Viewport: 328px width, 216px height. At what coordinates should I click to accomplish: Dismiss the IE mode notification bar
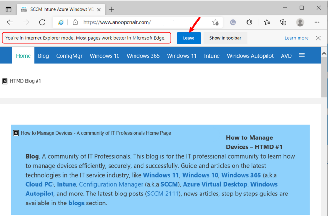[318, 38]
